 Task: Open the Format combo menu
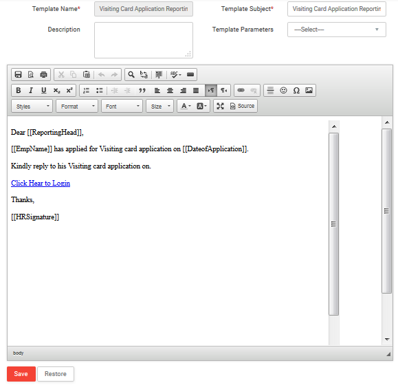(x=77, y=106)
